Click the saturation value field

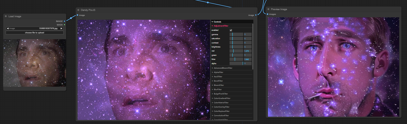247,39
